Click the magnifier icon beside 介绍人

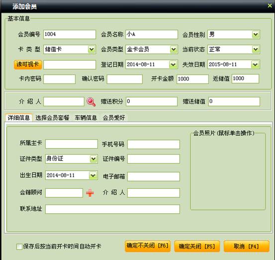tap(91, 102)
